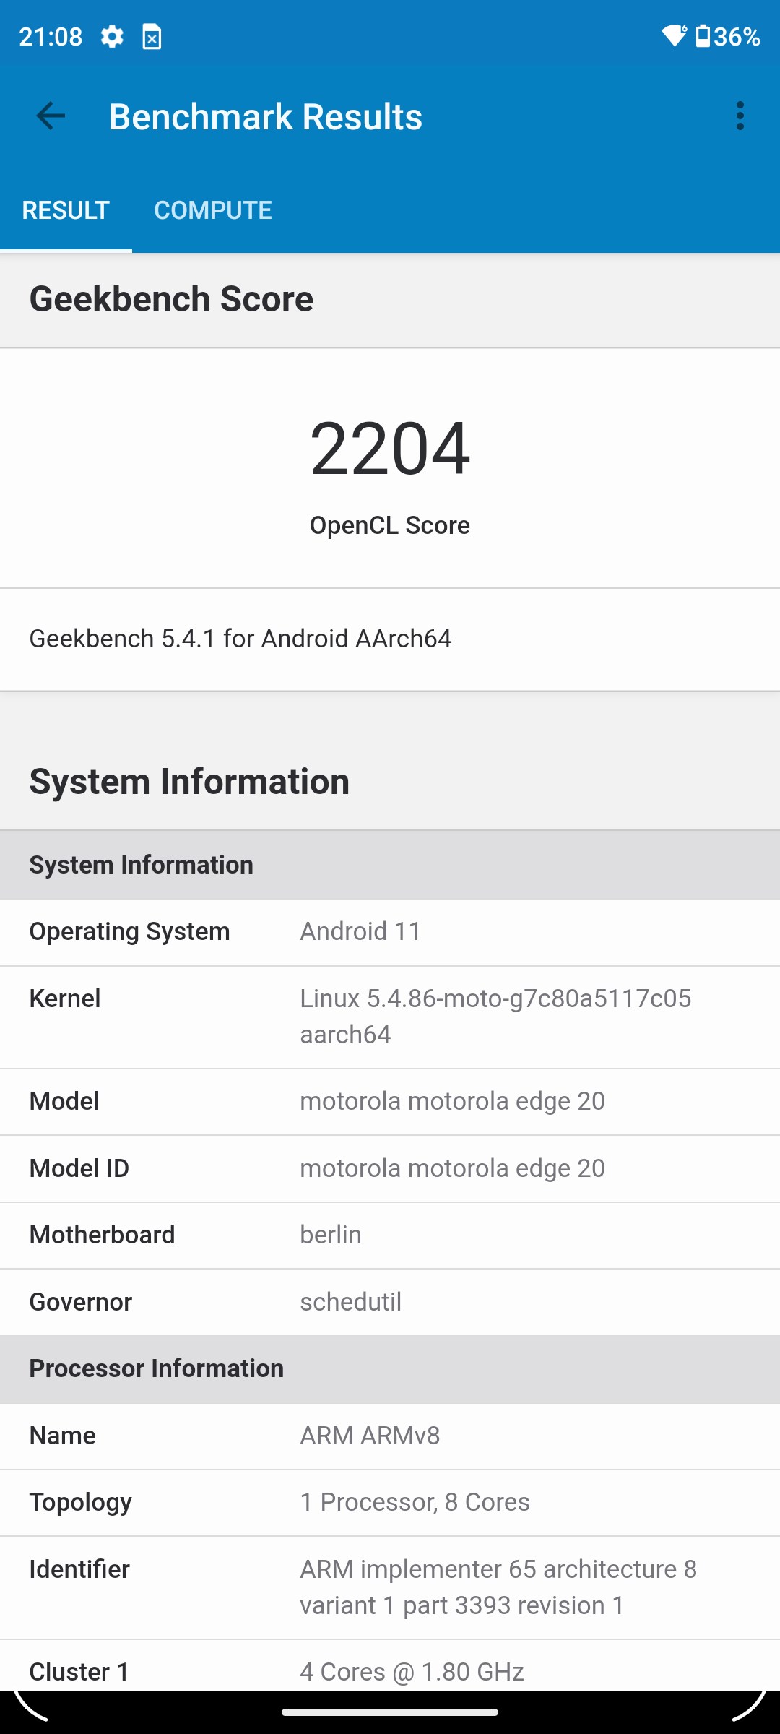Tap the settings gear status icon
The image size is (780, 1734).
[112, 36]
